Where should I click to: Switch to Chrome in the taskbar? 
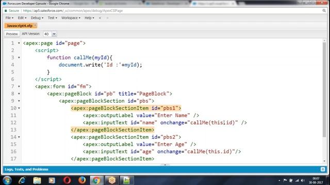point(96,180)
